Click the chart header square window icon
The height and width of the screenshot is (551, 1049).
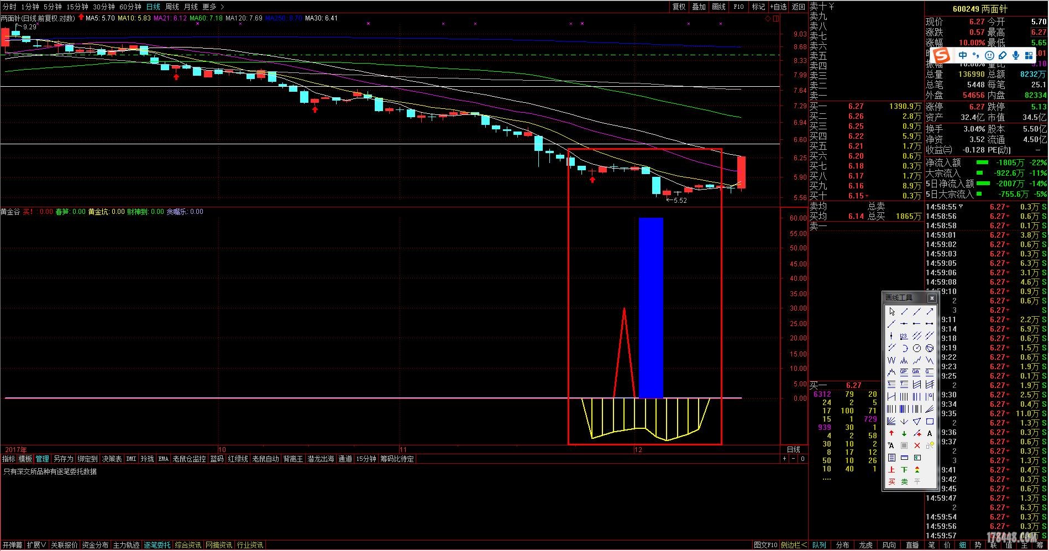(776, 18)
